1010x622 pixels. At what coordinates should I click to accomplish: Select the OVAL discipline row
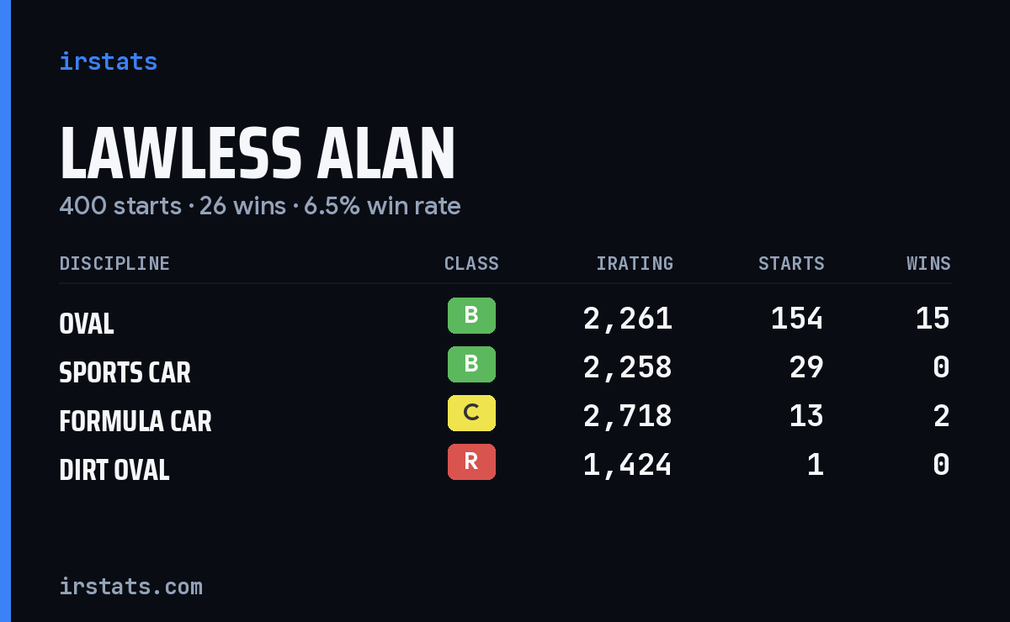tap(505, 319)
